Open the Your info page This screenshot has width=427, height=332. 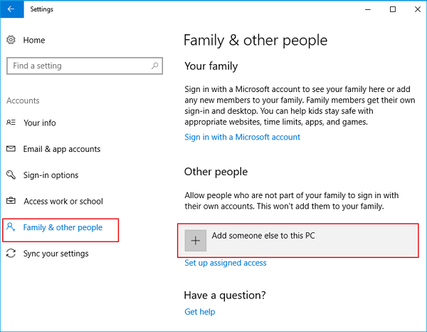tap(40, 123)
